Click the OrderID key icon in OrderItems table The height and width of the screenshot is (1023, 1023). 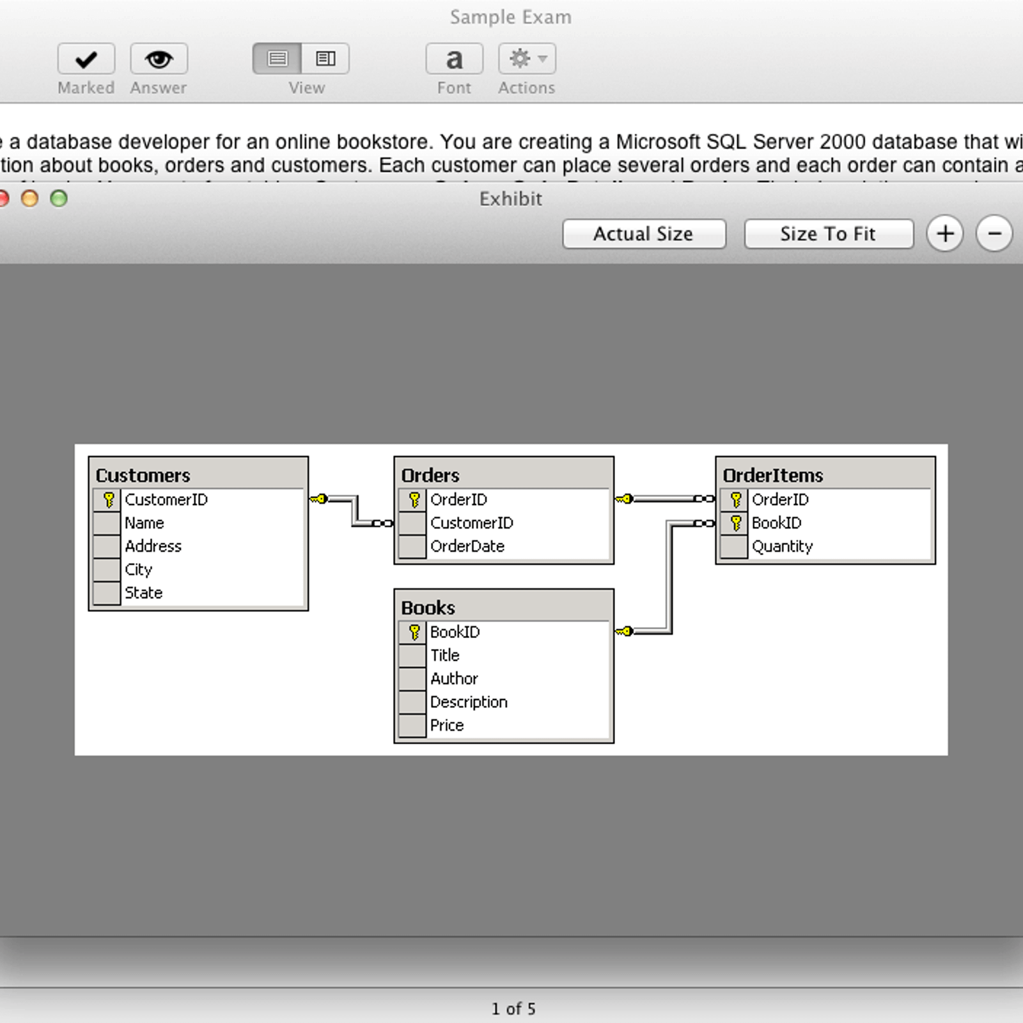pos(735,499)
